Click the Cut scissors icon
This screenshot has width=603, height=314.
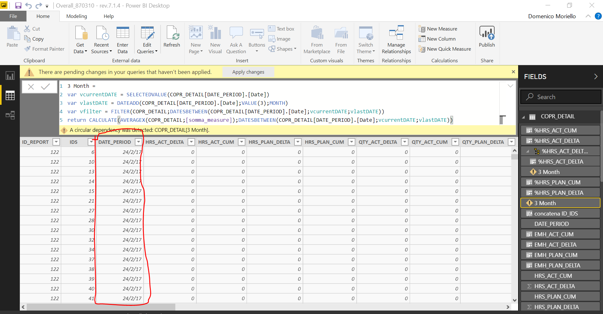27,29
